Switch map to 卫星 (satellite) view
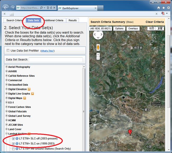Viewport: 172px width, 153px height. click(160, 28)
